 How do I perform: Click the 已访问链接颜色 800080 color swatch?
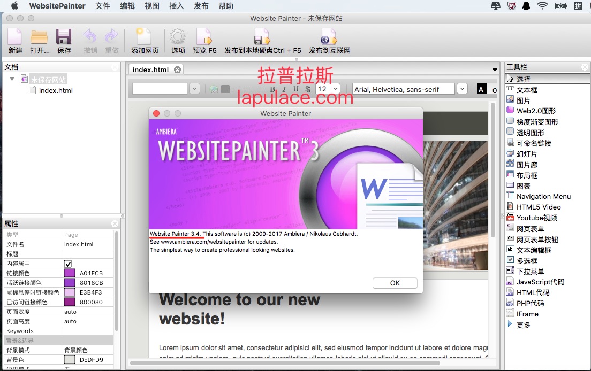(x=70, y=302)
